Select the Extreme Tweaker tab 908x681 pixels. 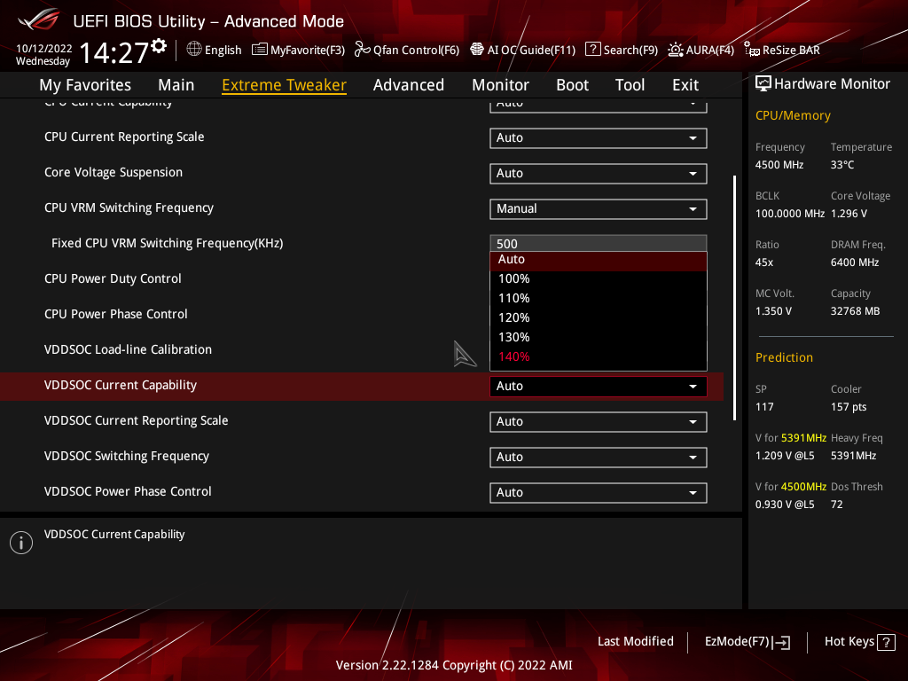click(x=285, y=85)
